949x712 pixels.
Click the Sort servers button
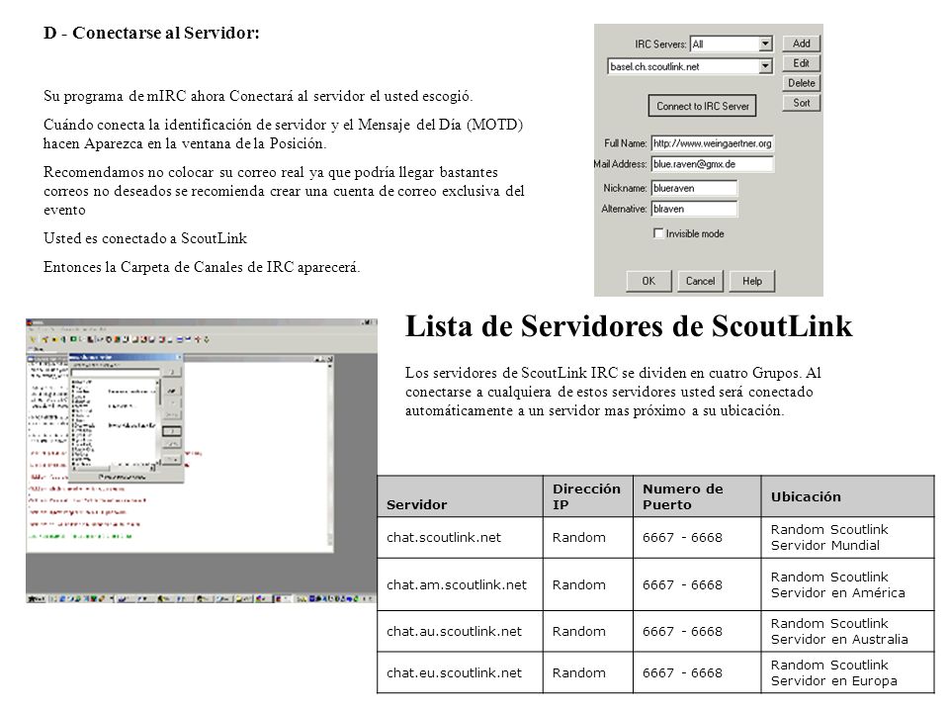pos(802,103)
